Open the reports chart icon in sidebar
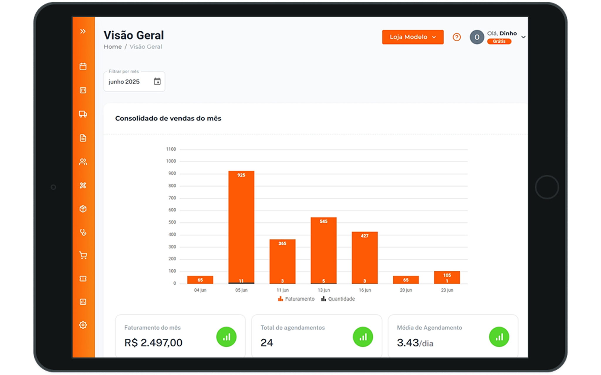Image resolution: width=601 pixels, height=375 pixels. [x=83, y=301]
